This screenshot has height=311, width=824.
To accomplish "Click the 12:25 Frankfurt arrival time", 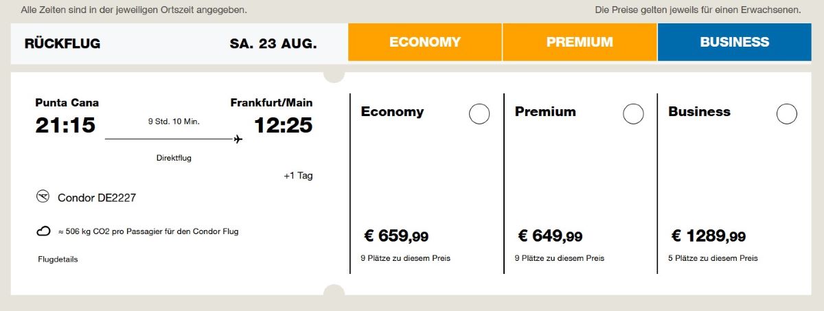I will click(283, 126).
